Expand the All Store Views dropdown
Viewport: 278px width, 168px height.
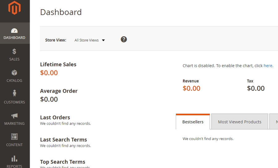[x=87, y=40]
